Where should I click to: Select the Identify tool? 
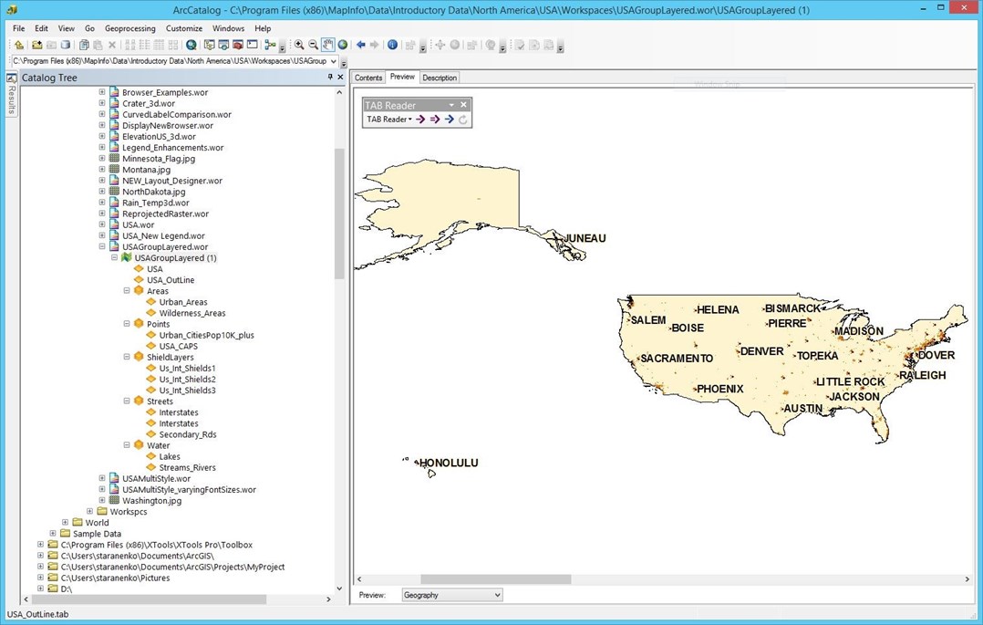coord(392,46)
